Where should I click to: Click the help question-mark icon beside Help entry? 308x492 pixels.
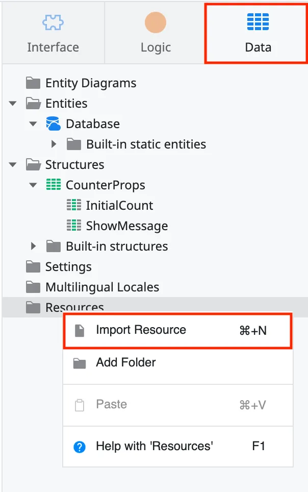(x=80, y=446)
